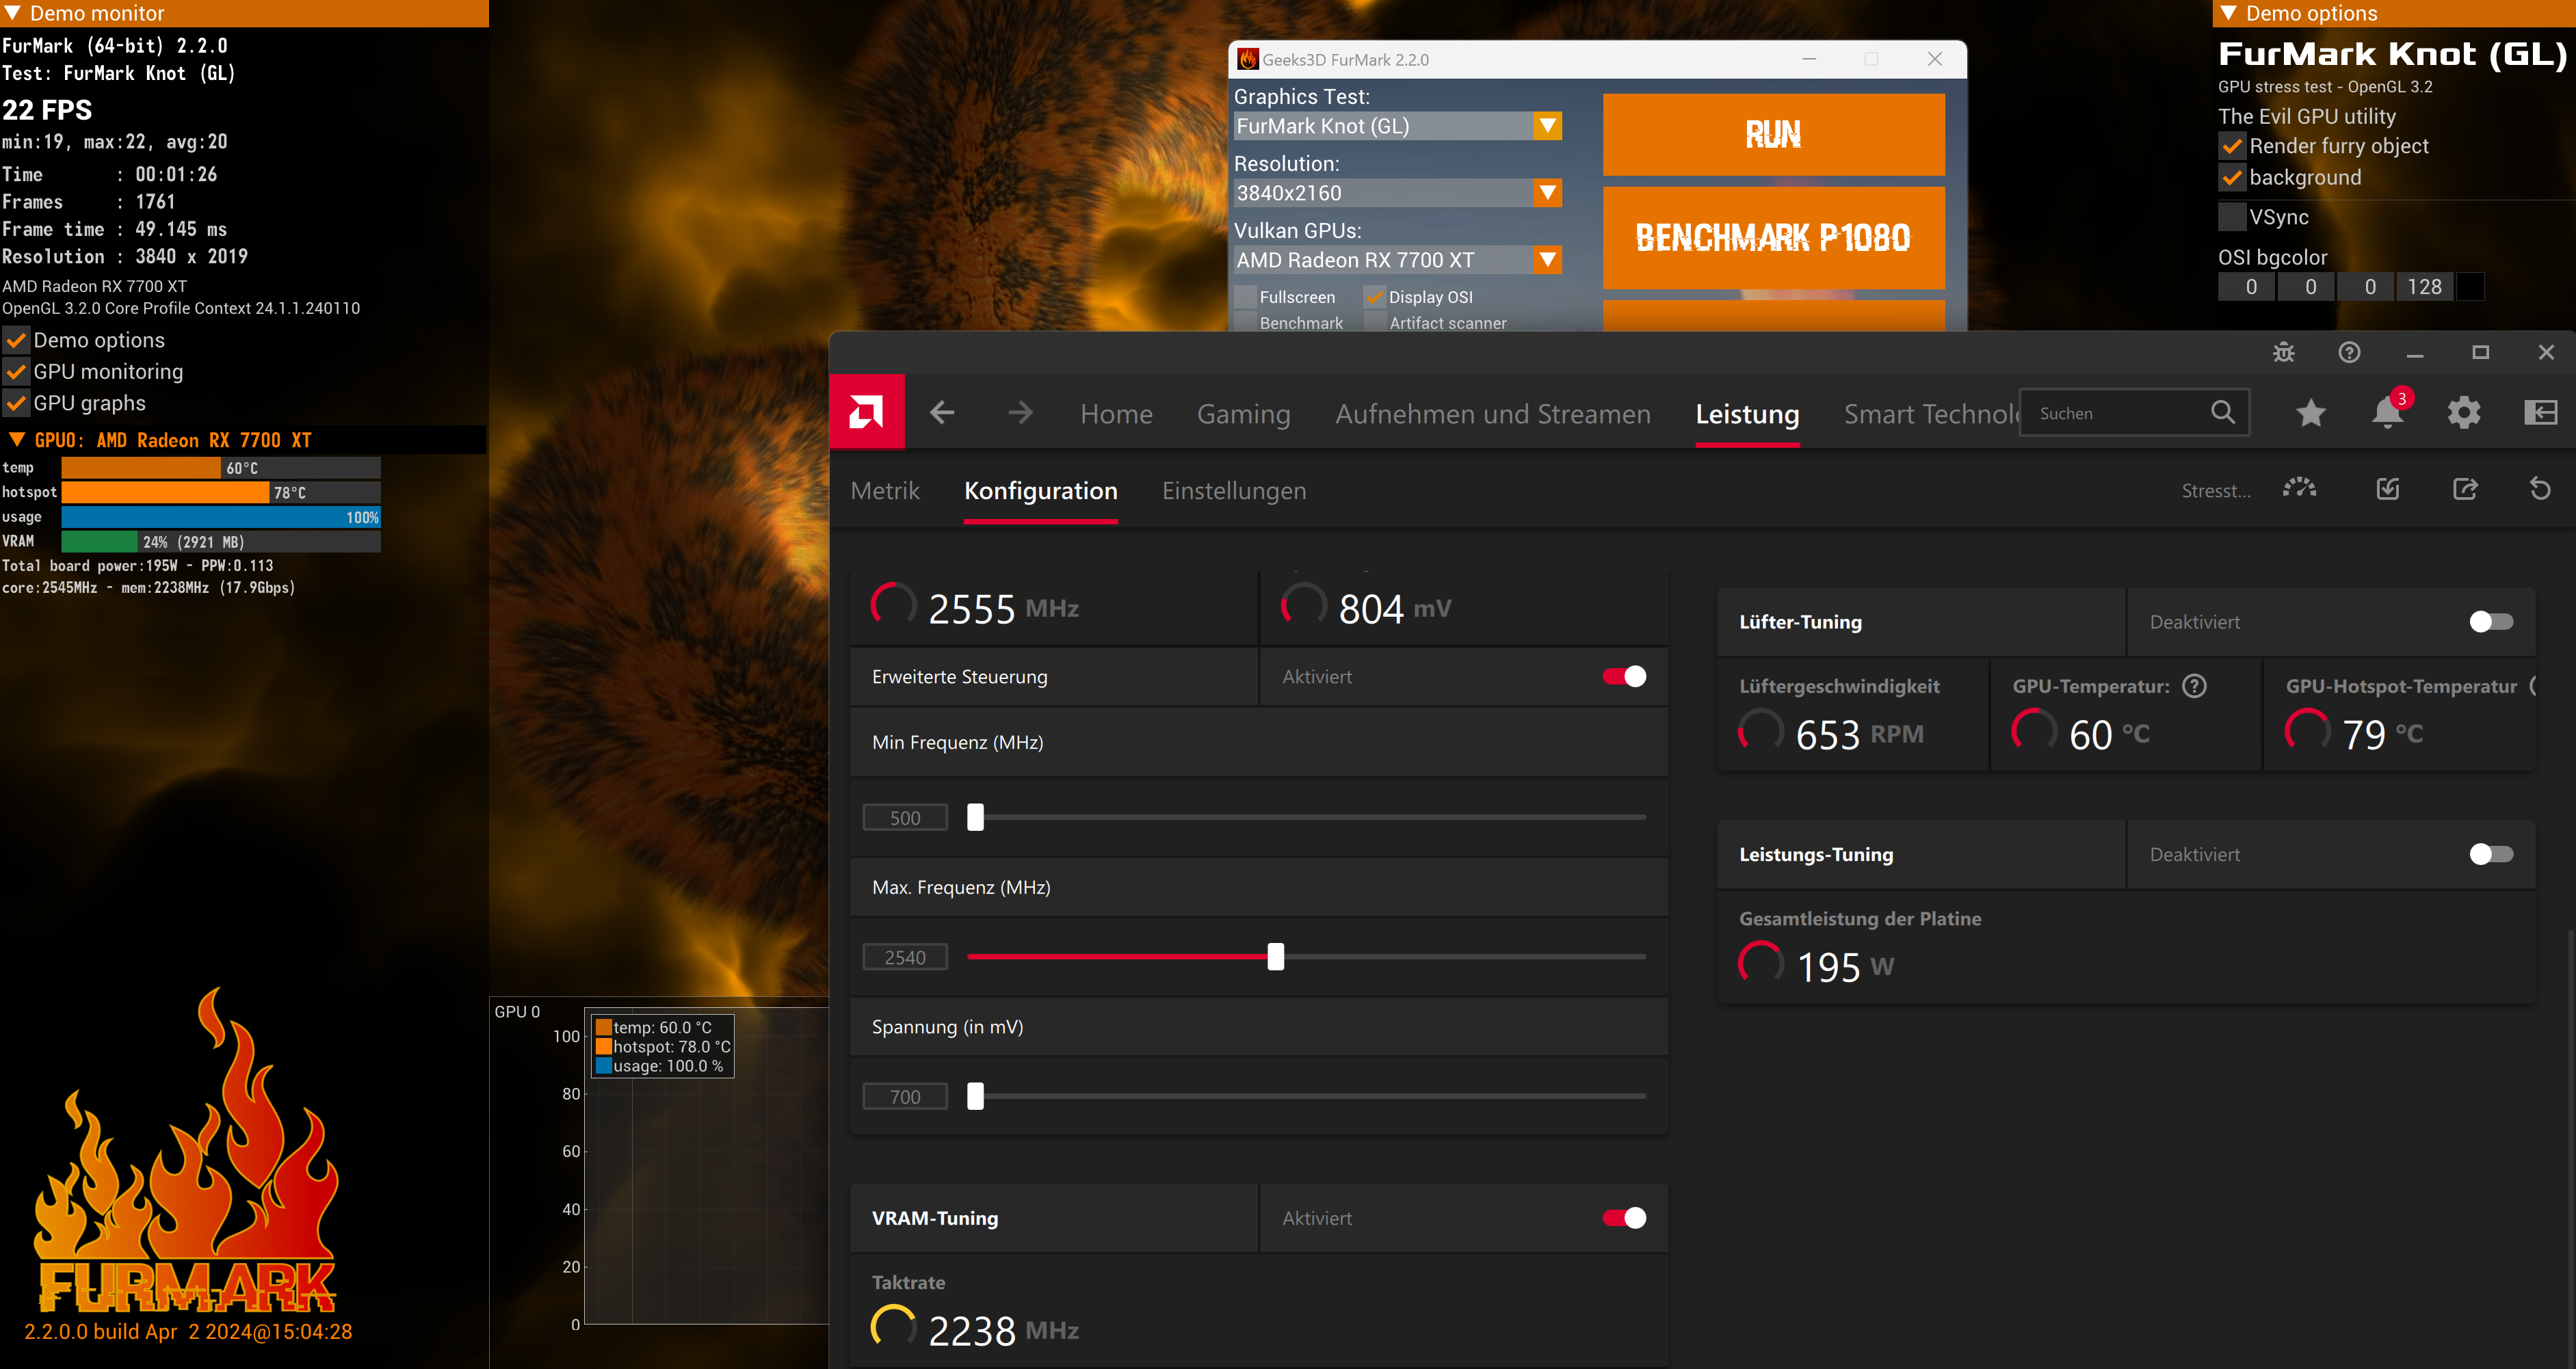This screenshot has height=1369, width=2576.
Task: Enable the Lüfter-Tuning toggle
Action: (x=2490, y=622)
